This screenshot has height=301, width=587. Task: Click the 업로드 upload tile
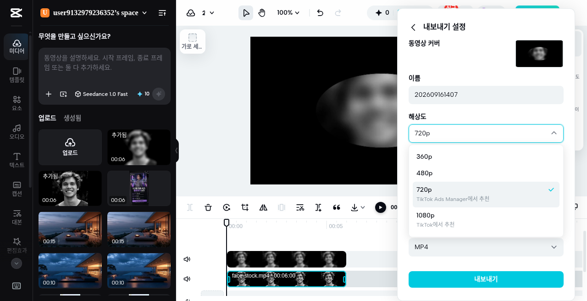tap(70, 147)
